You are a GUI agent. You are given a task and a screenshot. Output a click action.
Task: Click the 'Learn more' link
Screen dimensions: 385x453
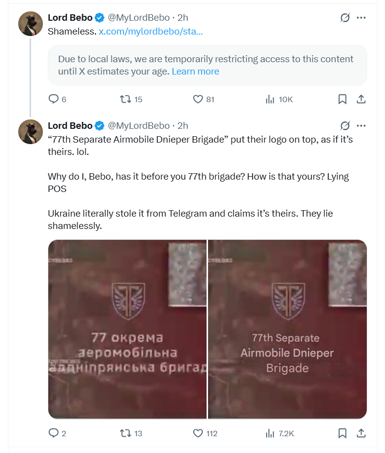[195, 71]
